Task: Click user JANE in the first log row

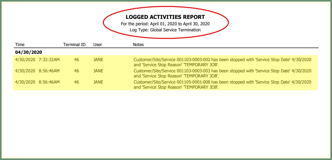Action: [98, 60]
